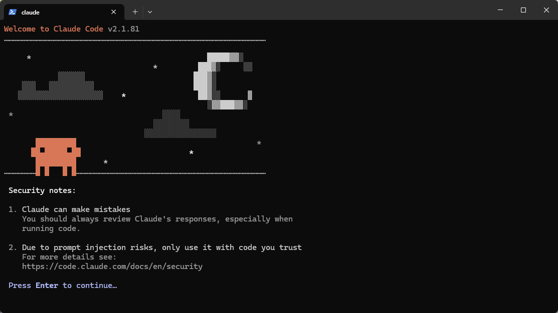Click the large ASCII letter C logo

223,81
